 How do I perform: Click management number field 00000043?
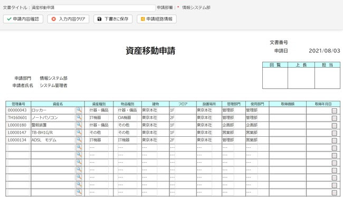(18, 110)
